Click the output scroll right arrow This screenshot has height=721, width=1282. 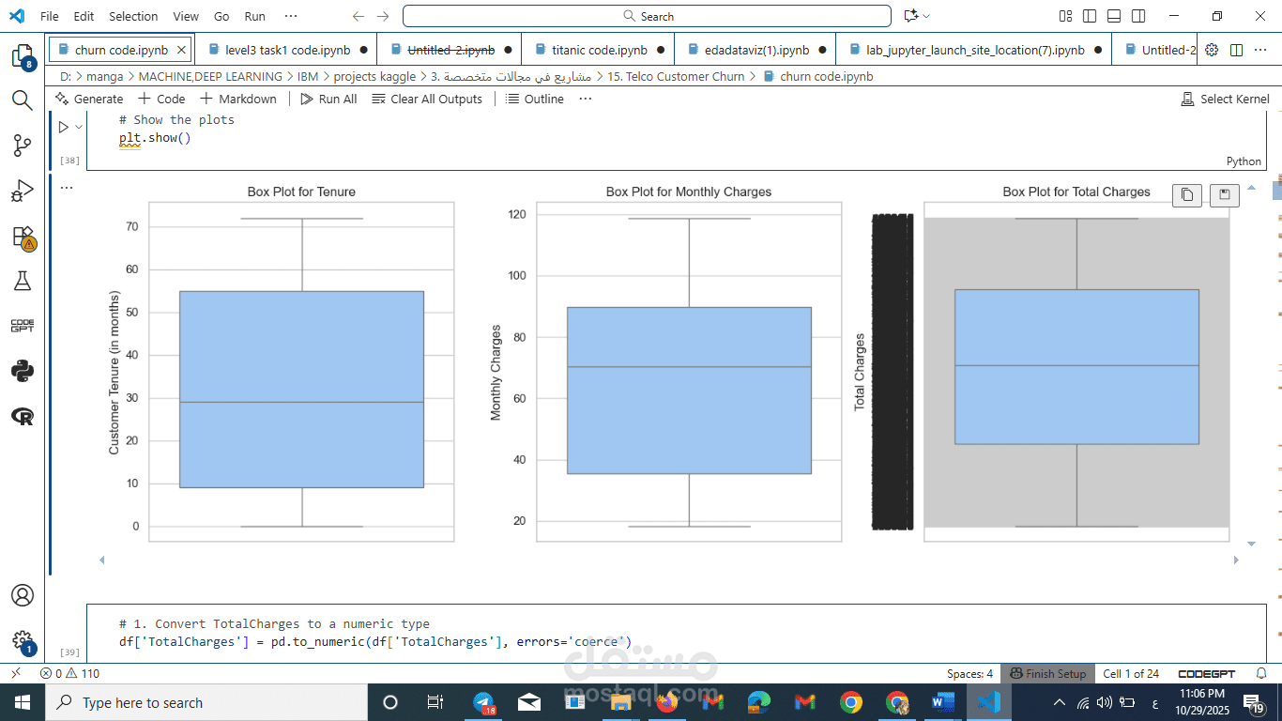[1237, 560]
